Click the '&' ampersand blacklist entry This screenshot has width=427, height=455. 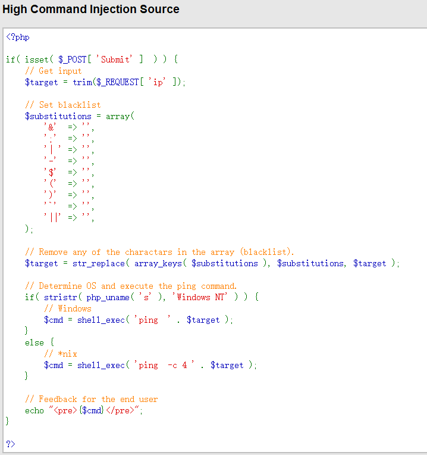(51, 127)
